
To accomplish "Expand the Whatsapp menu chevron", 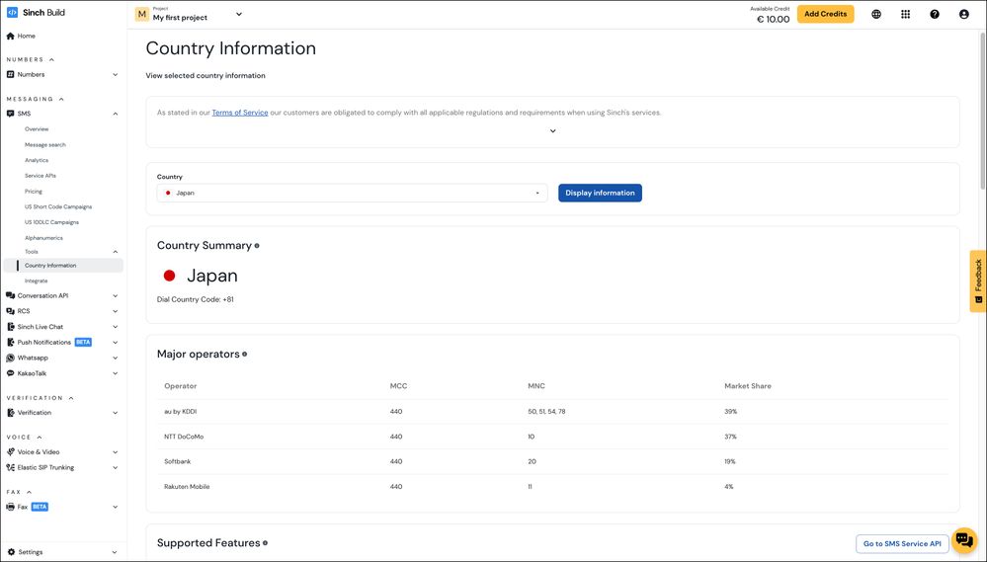I will 116,358.
